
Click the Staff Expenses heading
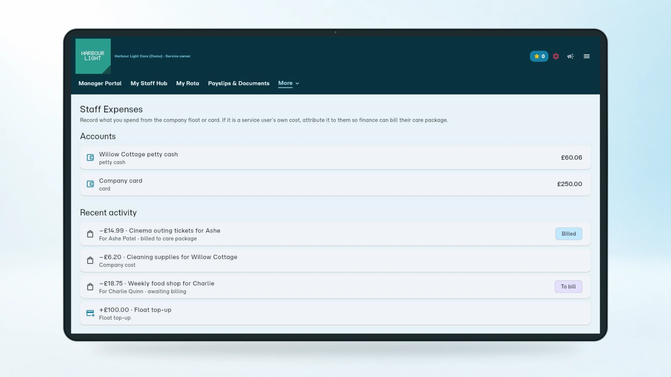pos(111,109)
